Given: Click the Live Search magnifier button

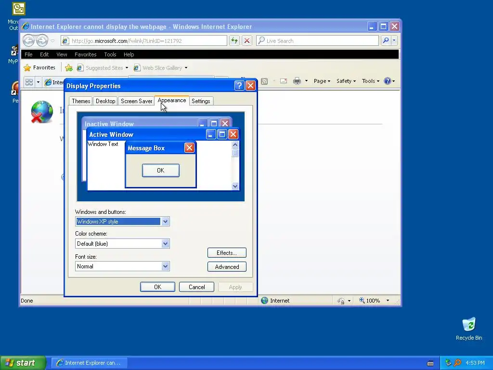Looking at the screenshot, I should tap(386, 40).
